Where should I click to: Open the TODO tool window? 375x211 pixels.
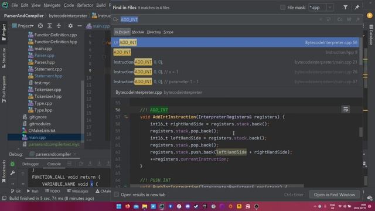click(53, 191)
